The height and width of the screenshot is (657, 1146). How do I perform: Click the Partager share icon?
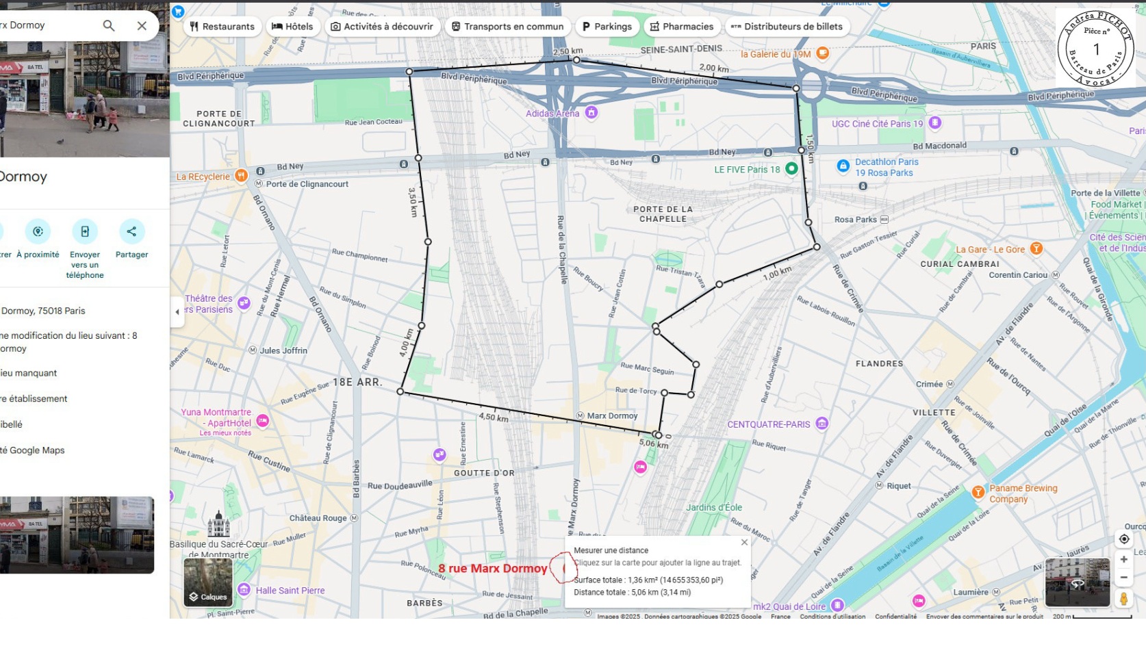(131, 232)
